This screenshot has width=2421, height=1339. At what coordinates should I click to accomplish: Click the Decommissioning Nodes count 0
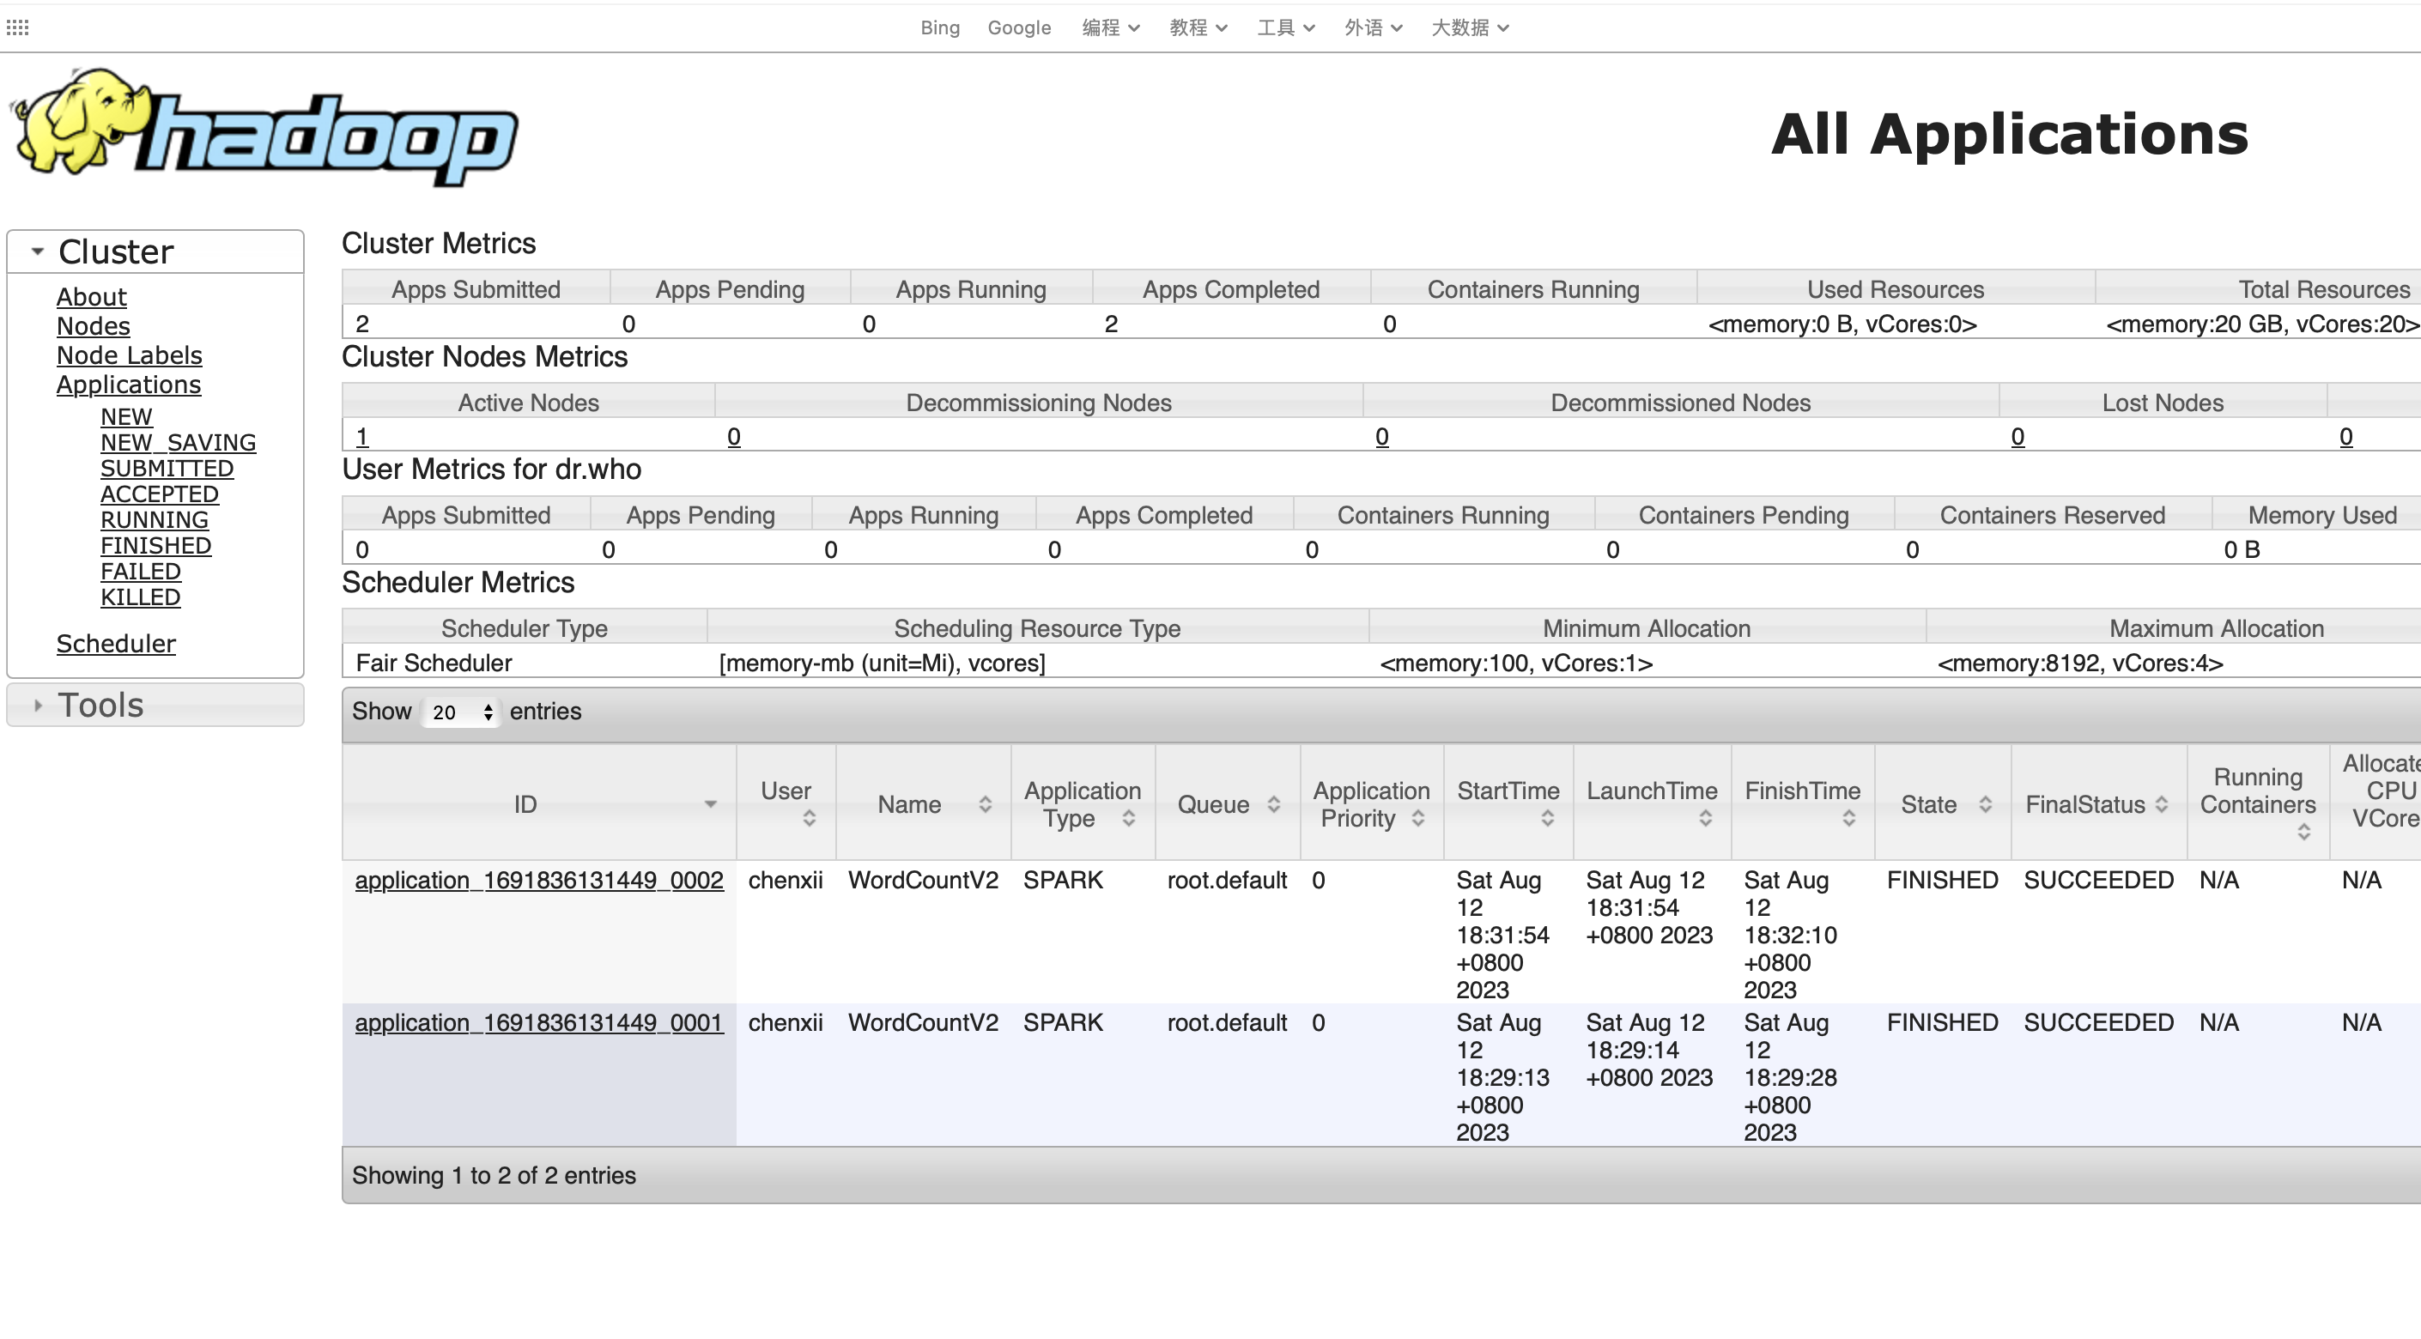pyautogui.click(x=734, y=437)
